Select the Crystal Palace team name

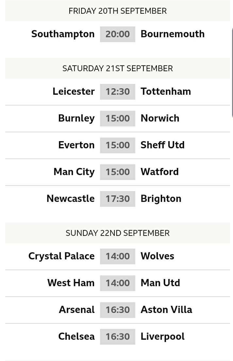click(x=61, y=256)
